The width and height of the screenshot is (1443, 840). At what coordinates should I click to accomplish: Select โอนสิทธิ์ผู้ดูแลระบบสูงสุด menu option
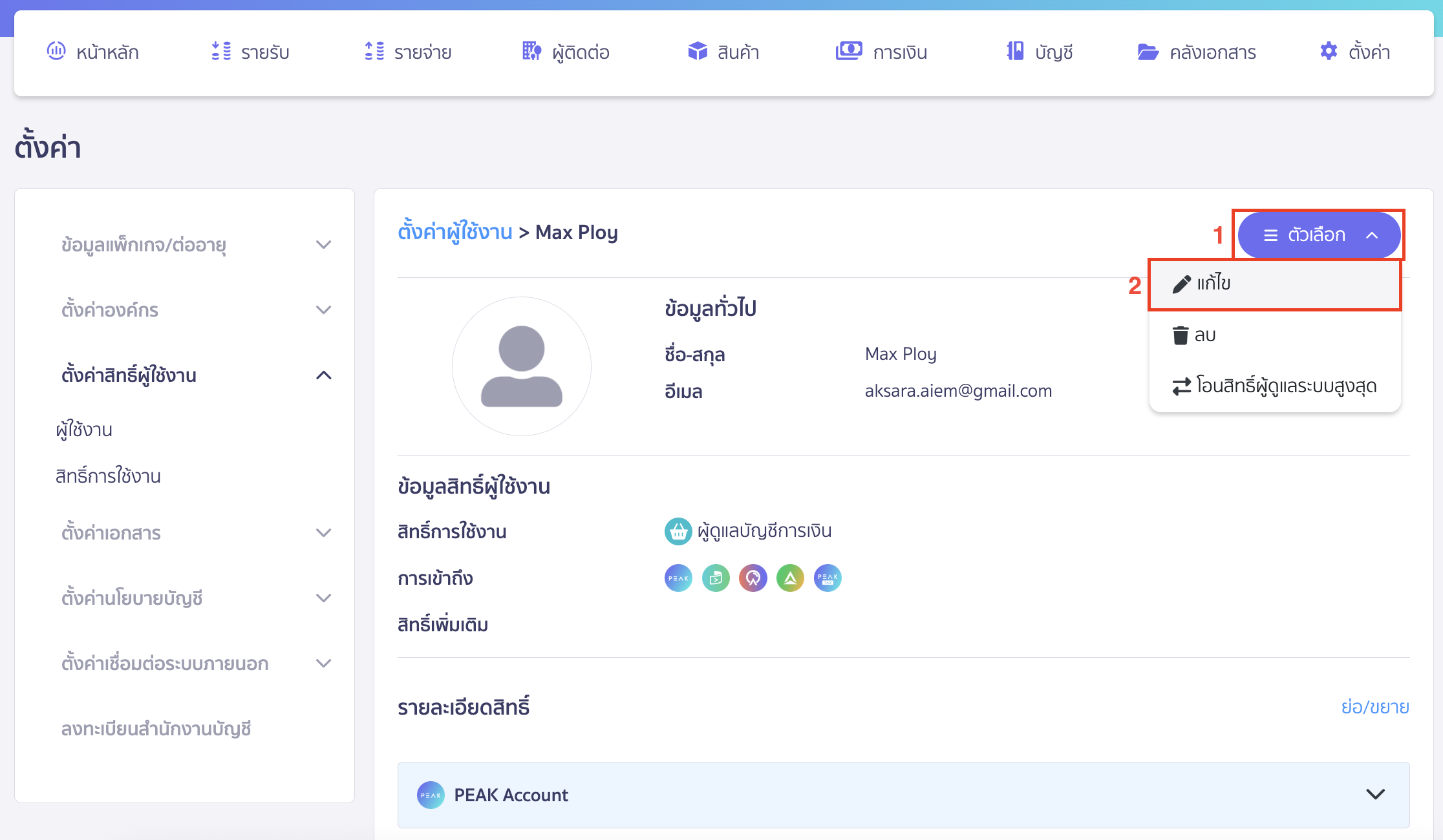pyautogui.click(x=1274, y=386)
